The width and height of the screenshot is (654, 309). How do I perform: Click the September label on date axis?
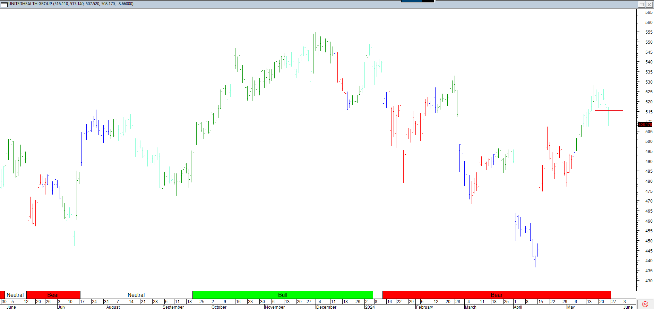[173, 307]
